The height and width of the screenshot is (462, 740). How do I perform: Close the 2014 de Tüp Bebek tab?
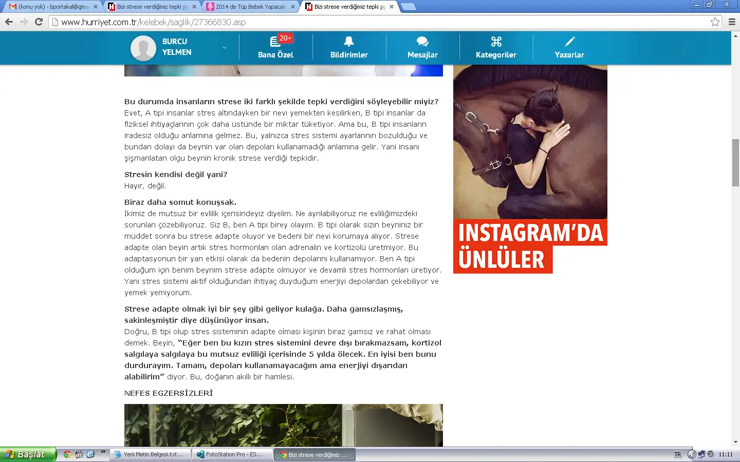point(293,7)
